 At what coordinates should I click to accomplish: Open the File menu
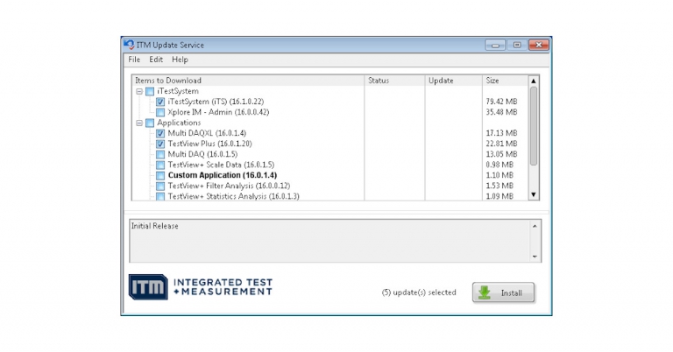(x=134, y=60)
